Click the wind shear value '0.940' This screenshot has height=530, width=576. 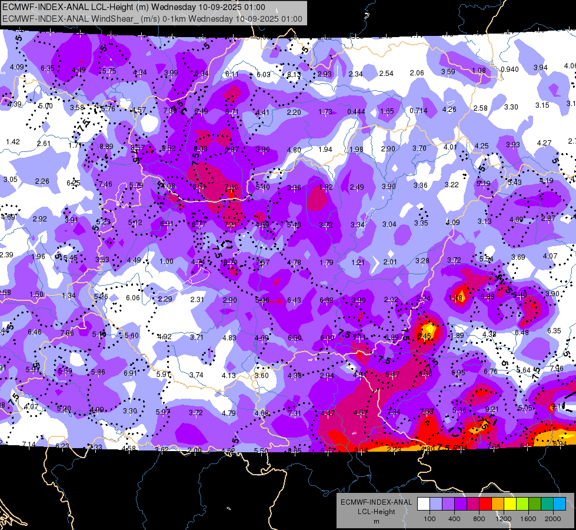tap(510, 69)
